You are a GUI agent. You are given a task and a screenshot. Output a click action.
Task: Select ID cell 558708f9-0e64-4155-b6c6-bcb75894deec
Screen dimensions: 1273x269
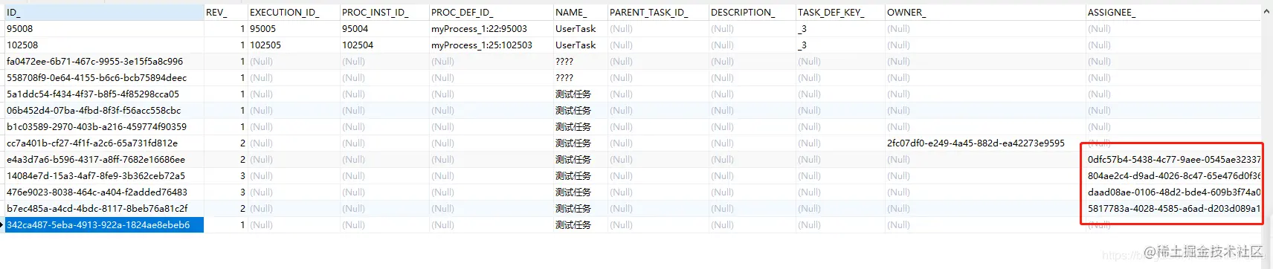[104, 78]
